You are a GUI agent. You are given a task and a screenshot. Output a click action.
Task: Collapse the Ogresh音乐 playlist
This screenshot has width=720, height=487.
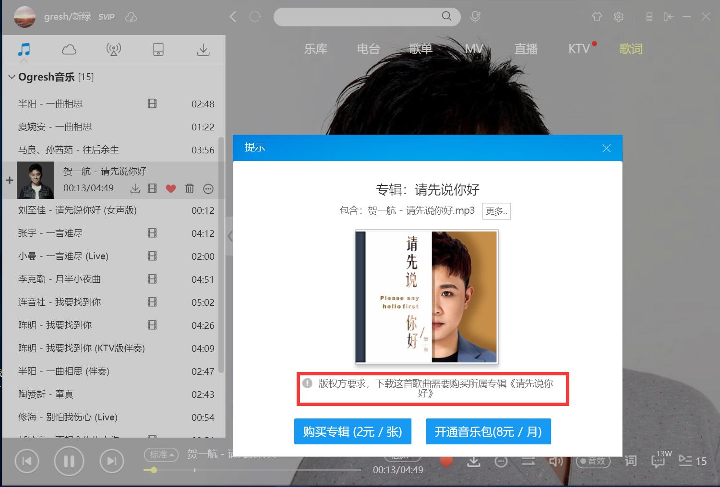point(12,77)
